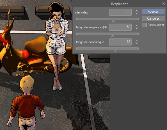
Task: Increase Rango de desenfoque value
Action: point(137,41)
